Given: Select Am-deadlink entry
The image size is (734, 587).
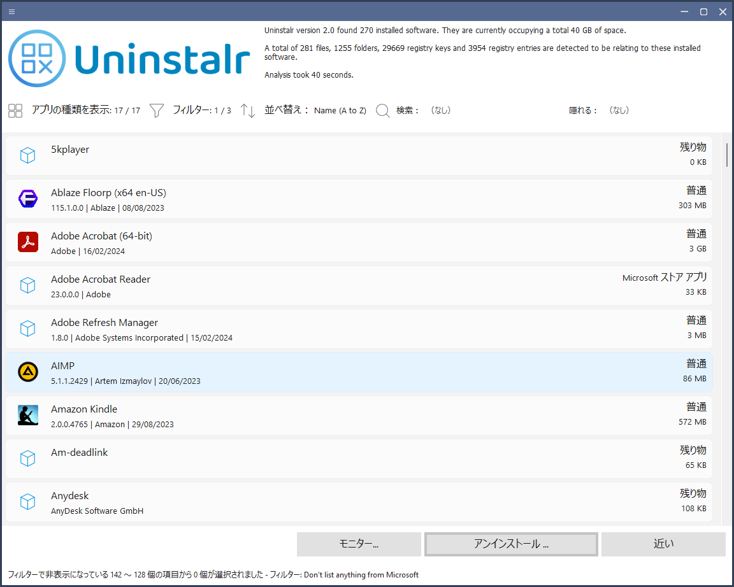Looking at the screenshot, I should point(359,458).
